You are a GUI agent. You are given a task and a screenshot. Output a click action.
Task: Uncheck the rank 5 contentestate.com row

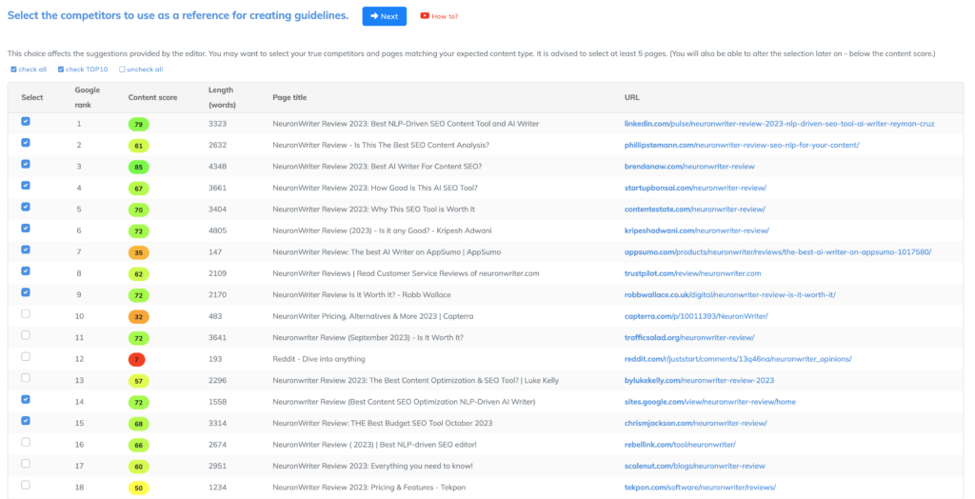point(26,207)
